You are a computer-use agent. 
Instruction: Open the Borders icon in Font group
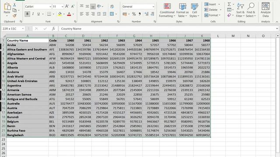coord(49,14)
